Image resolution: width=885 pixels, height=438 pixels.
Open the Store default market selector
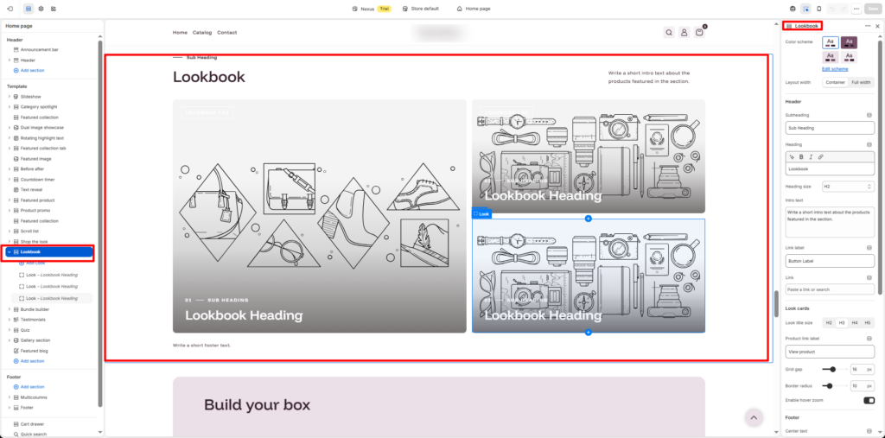421,9
